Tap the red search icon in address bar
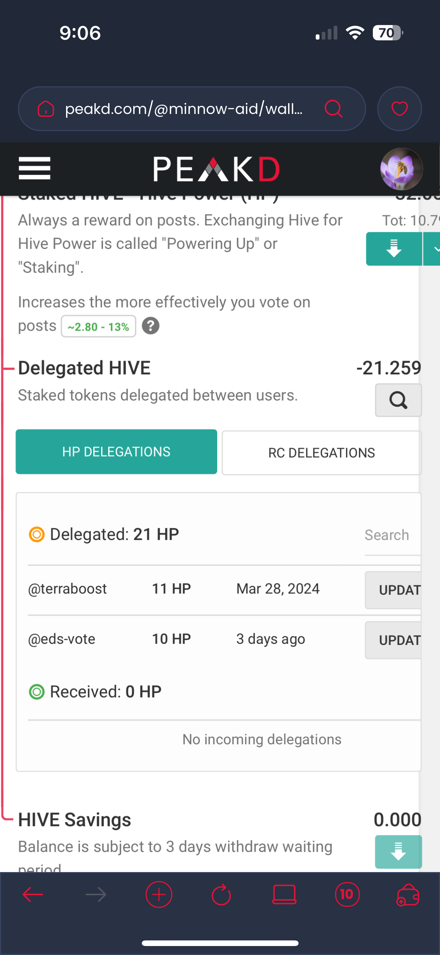This screenshot has height=955, width=440. pos(333,109)
